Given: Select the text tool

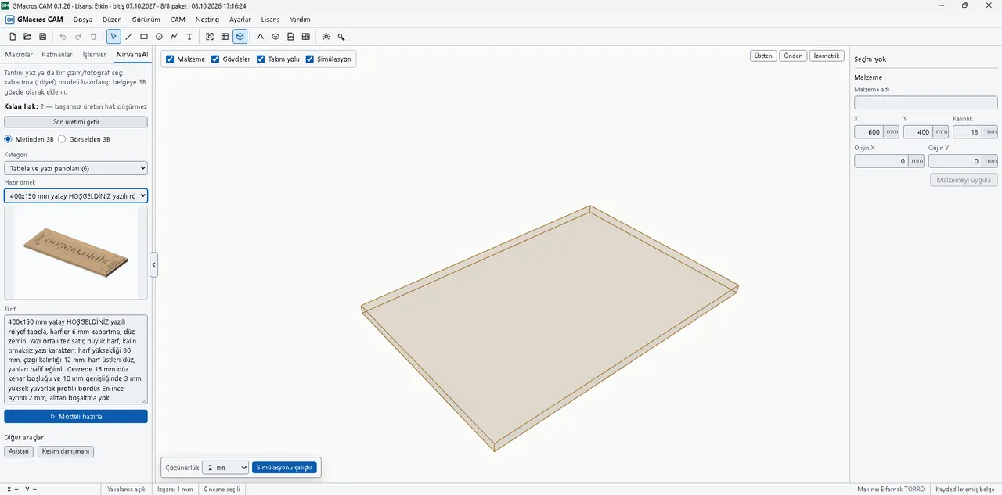Looking at the screenshot, I should pyautogui.click(x=189, y=37).
